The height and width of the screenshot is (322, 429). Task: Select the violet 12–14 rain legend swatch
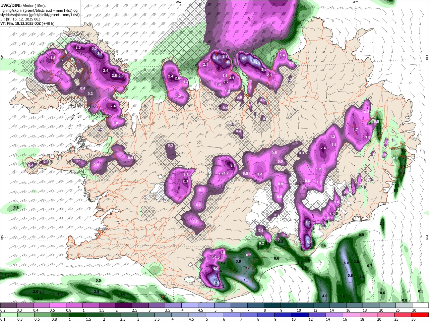[317, 315]
